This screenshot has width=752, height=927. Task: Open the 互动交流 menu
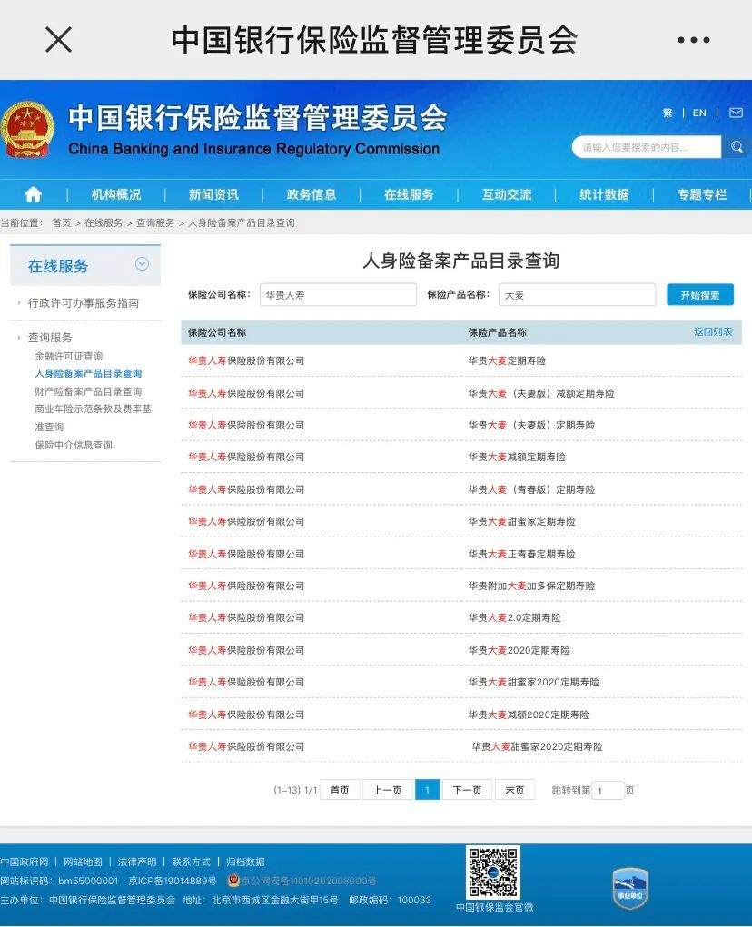(507, 194)
